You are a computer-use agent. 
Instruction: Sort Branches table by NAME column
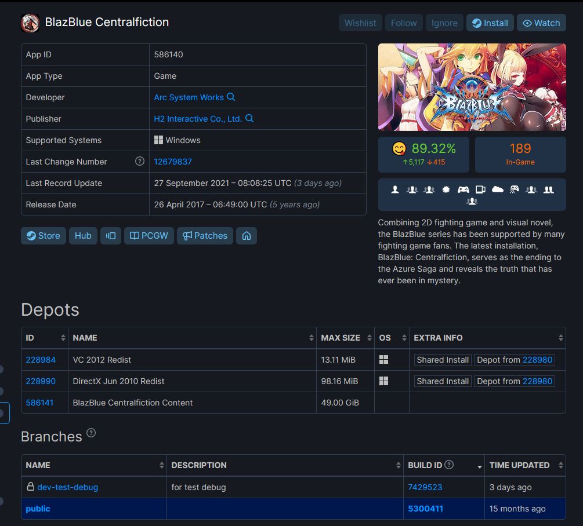94,465
